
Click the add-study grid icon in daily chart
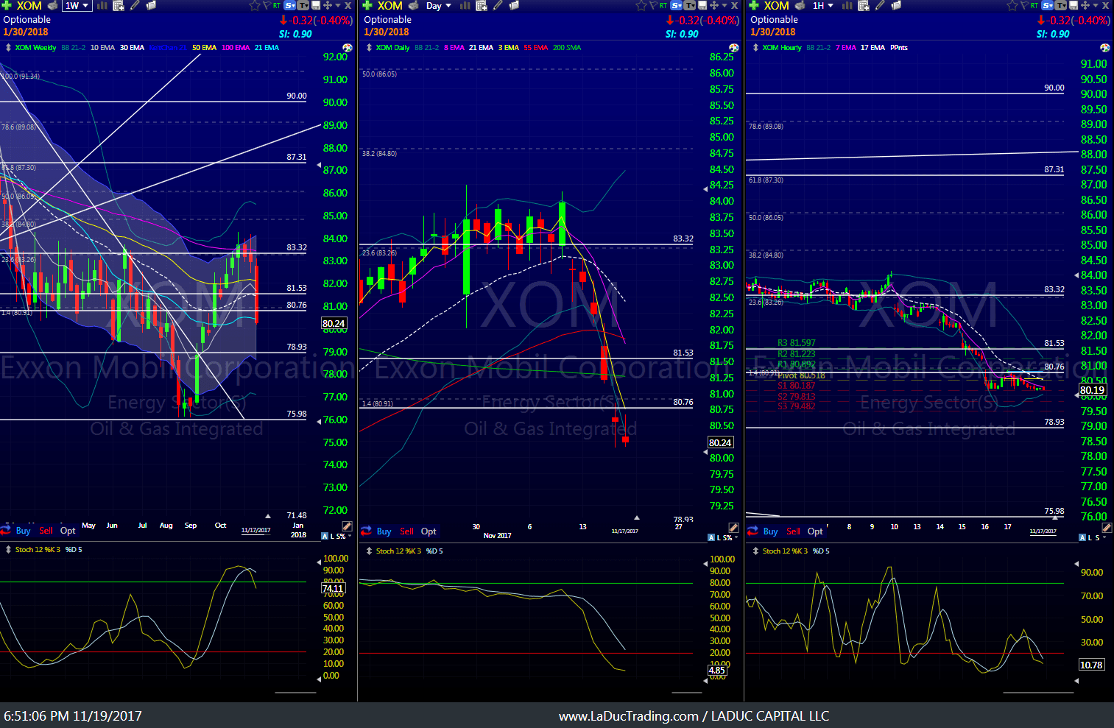click(x=482, y=5)
